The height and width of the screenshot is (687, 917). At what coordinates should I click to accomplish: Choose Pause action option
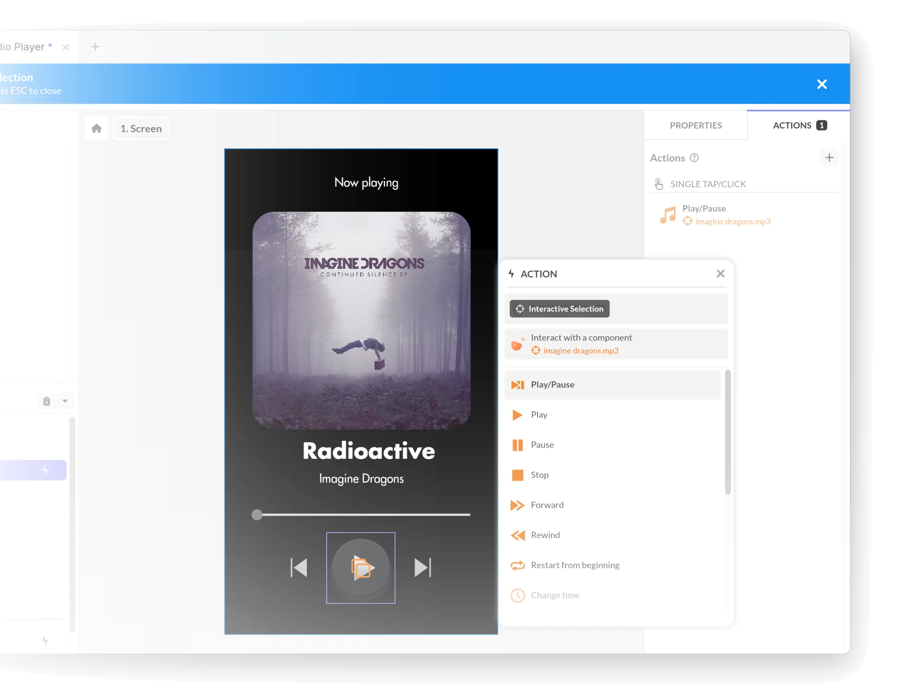pos(612,445)
